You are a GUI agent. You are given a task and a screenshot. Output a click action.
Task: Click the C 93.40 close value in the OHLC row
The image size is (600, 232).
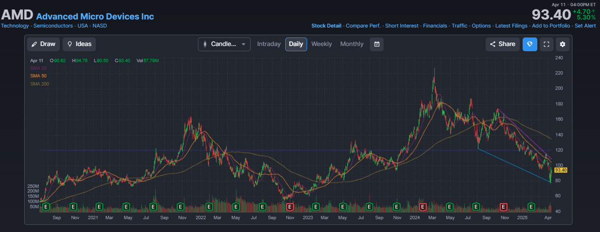pyautogui.click(x=122, y=61)
